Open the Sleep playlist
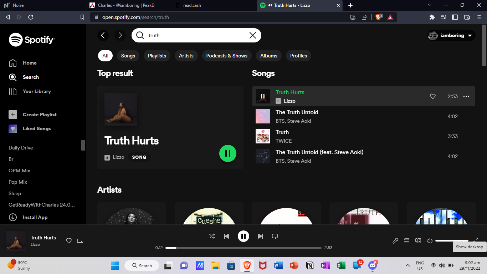 coord(15,193)
